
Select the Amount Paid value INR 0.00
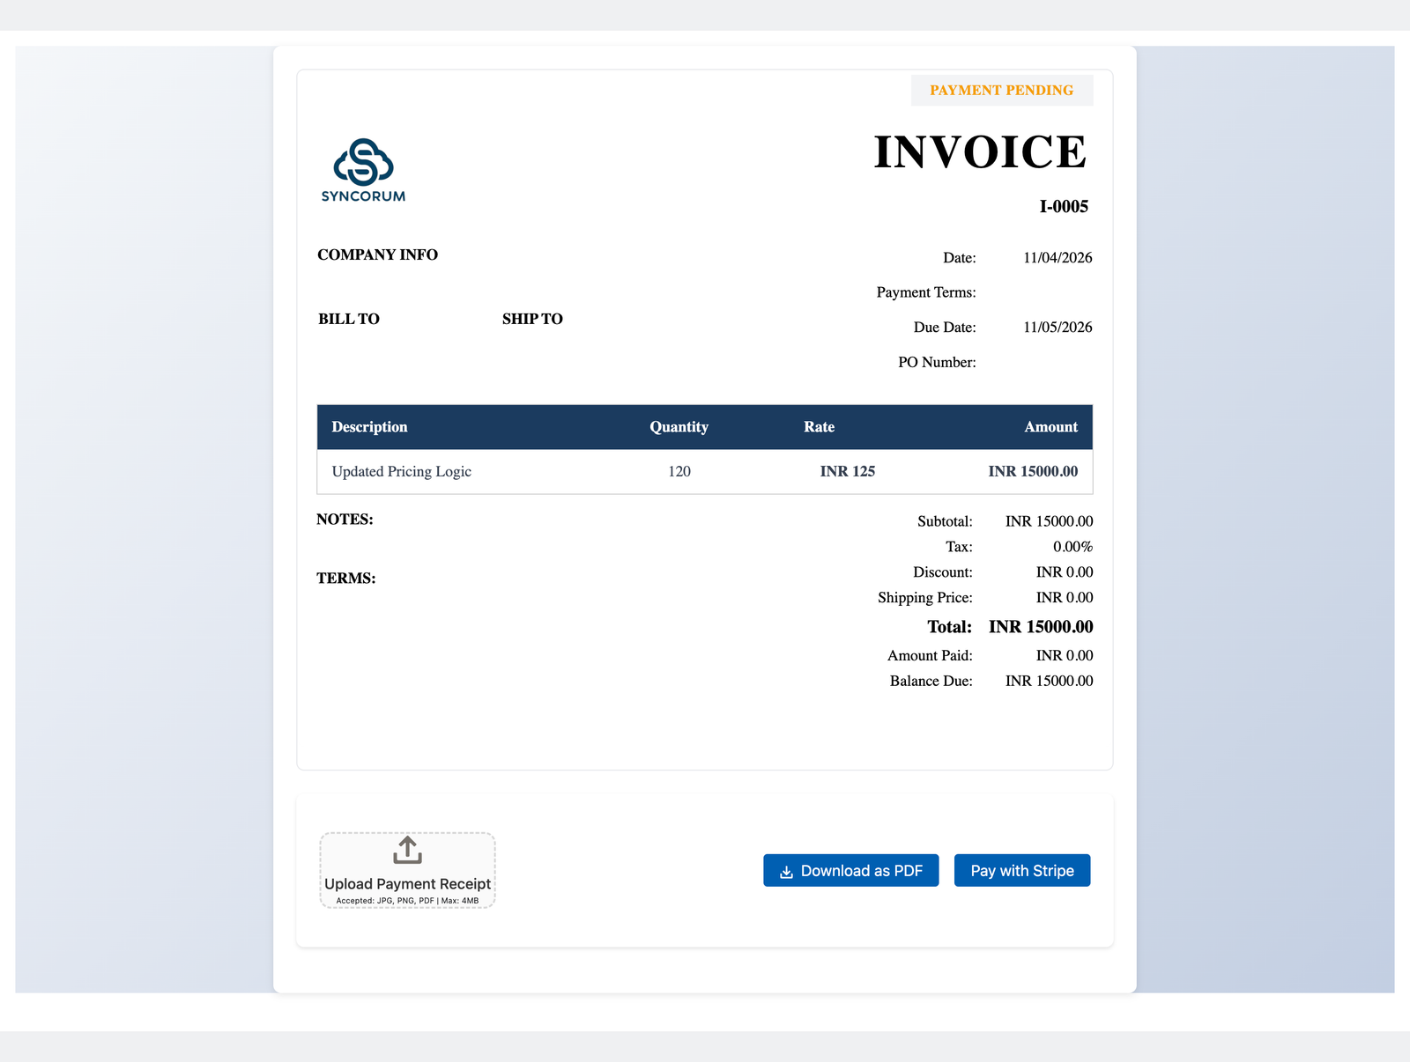[x=1065, y=656]
